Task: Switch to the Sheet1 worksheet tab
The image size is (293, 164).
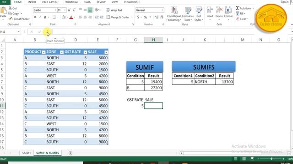Action: pyautogui.click(x=27, y=153)
